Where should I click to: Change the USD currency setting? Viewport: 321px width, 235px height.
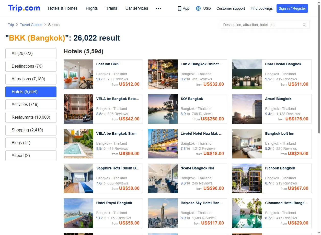[207, 8]
